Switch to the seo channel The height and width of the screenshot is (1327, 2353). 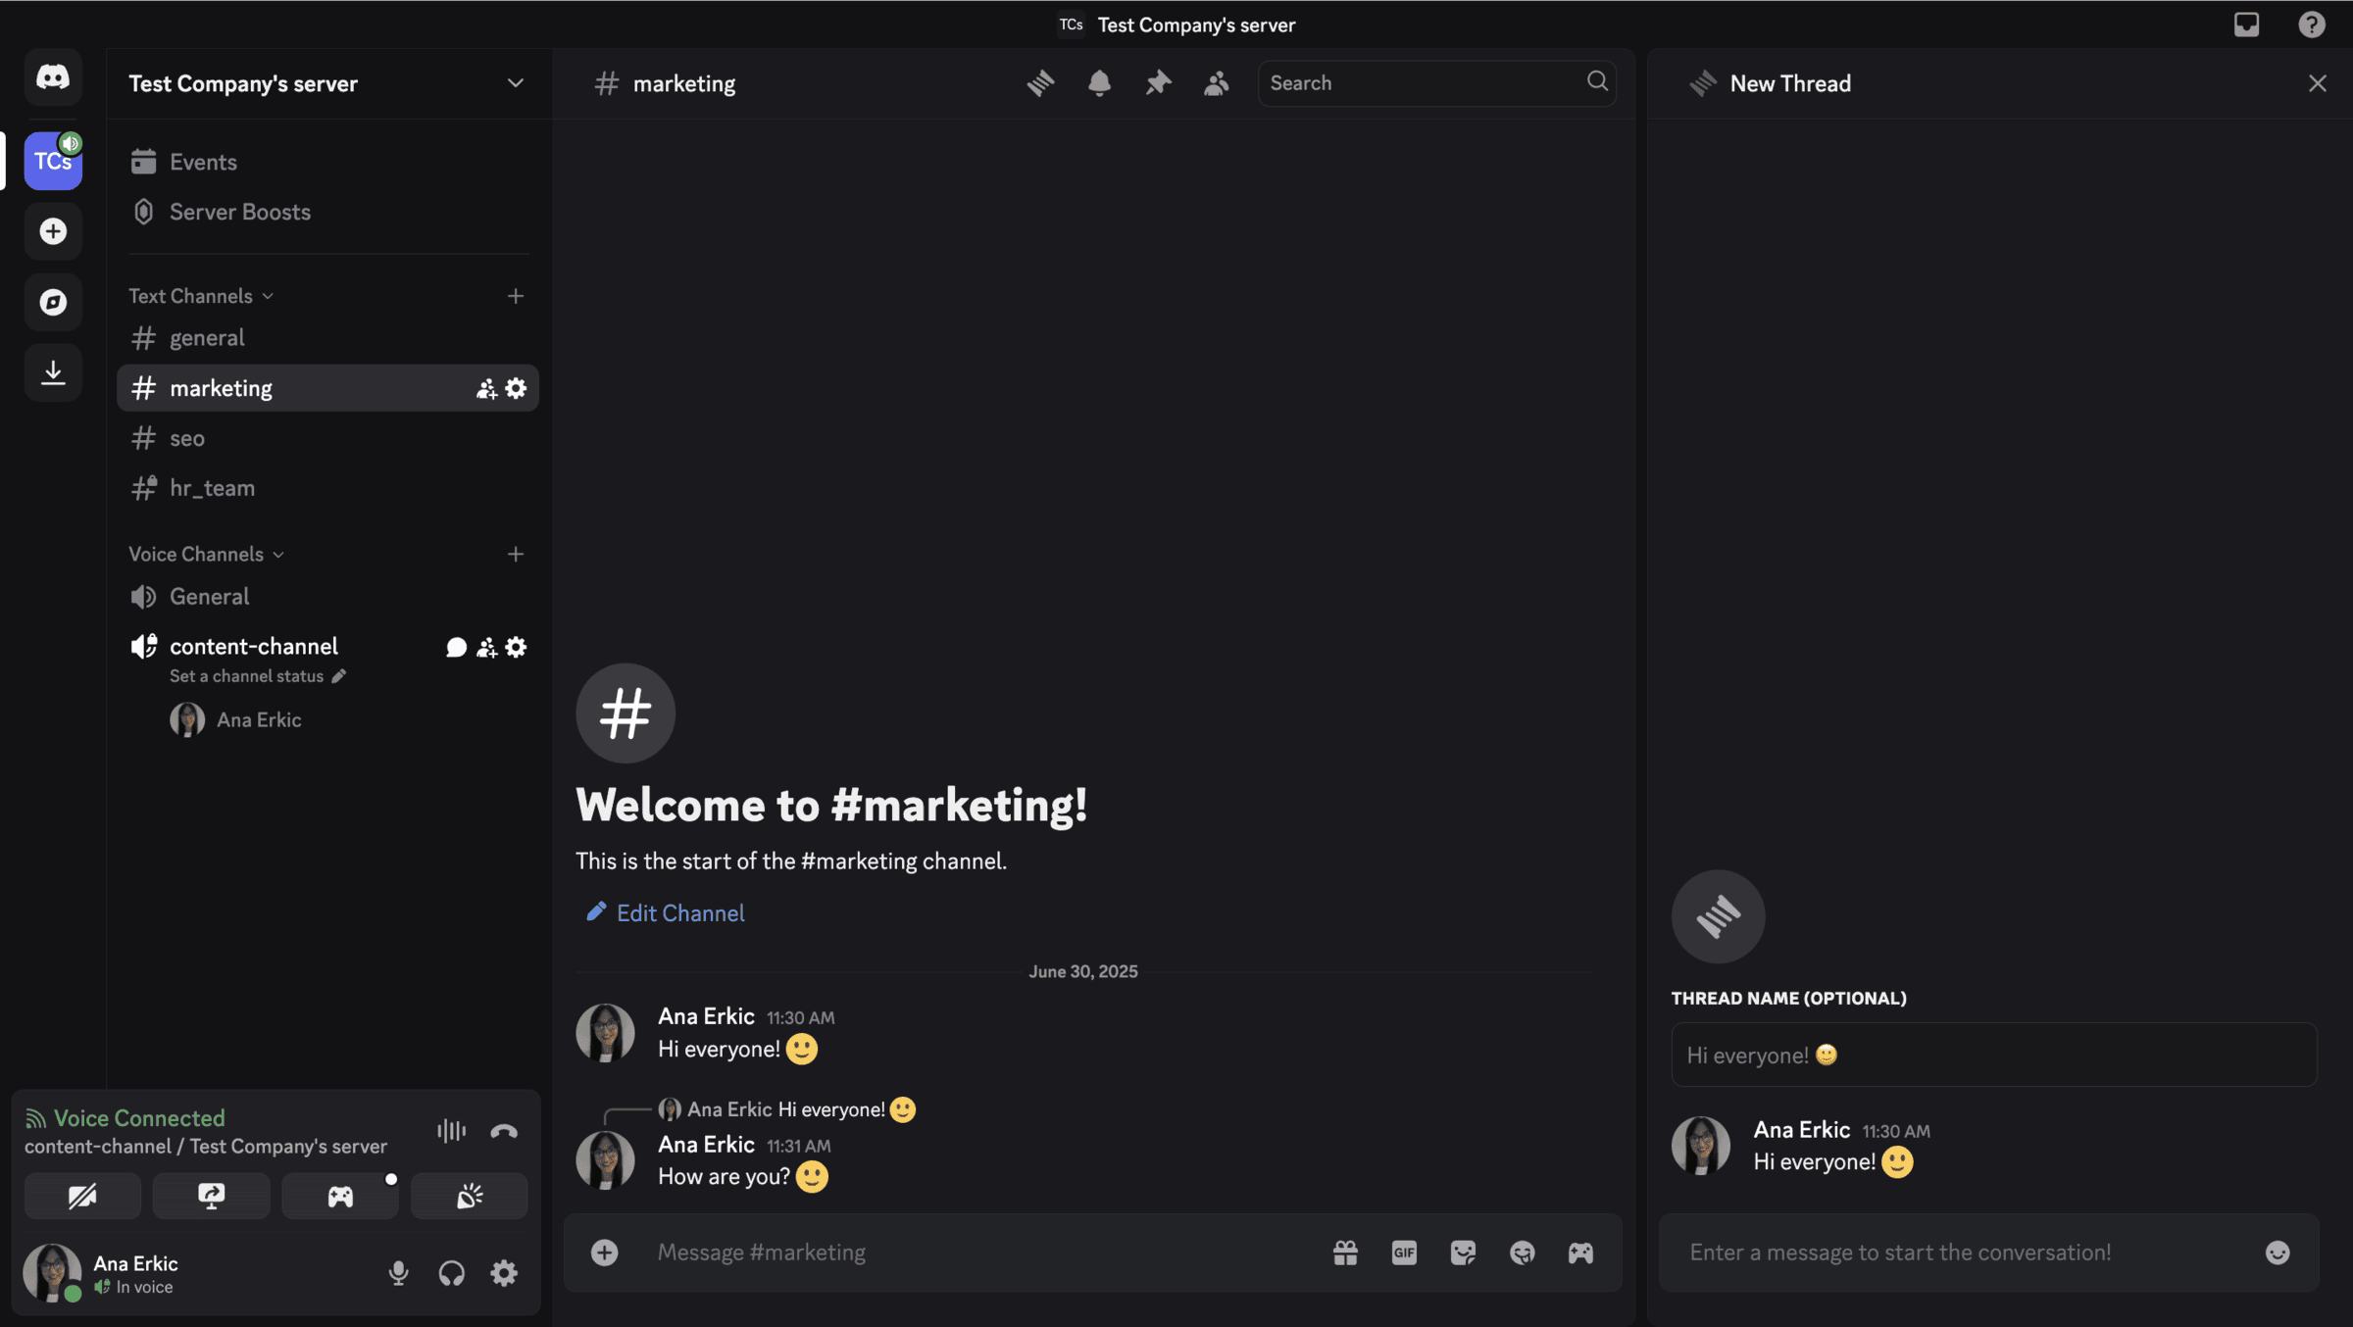327,438
